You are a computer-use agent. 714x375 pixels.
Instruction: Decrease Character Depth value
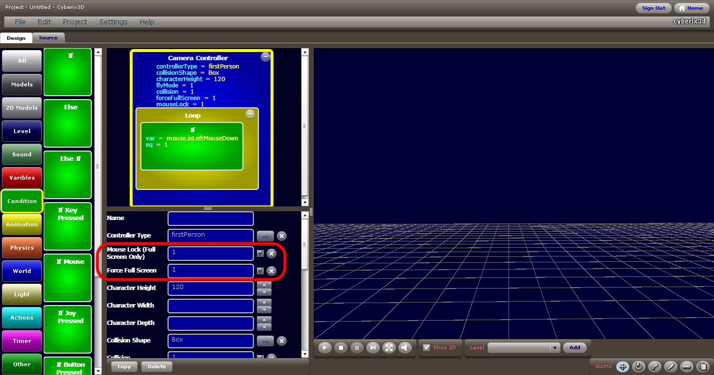coord(264,327)
